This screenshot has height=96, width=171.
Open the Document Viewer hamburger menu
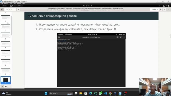click(x=165, y=9)
